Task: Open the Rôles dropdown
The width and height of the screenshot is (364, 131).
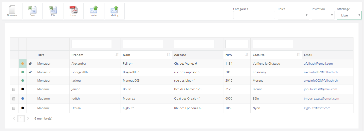Action: (293, 15)
